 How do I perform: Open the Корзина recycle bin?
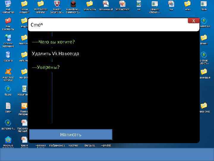tap(8, 57)
